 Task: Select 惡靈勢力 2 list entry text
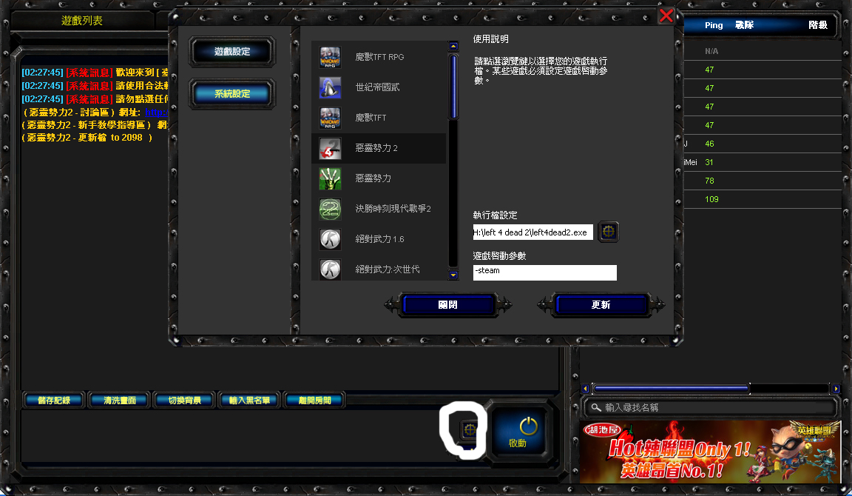point(376,148)
